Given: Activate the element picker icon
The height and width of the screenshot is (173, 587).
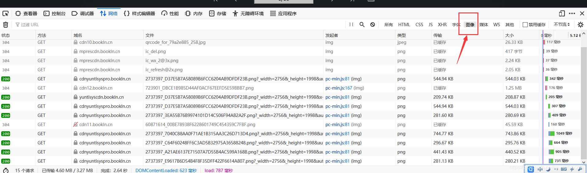Looking at the screenshot, I should point(6,13).
